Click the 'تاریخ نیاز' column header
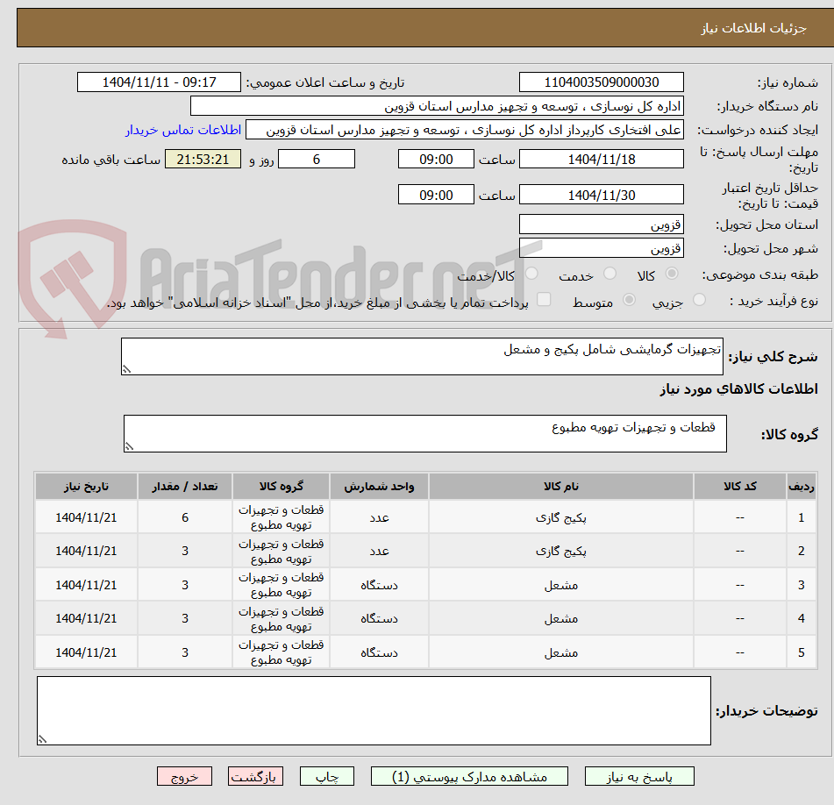 (x=86, y=486)
